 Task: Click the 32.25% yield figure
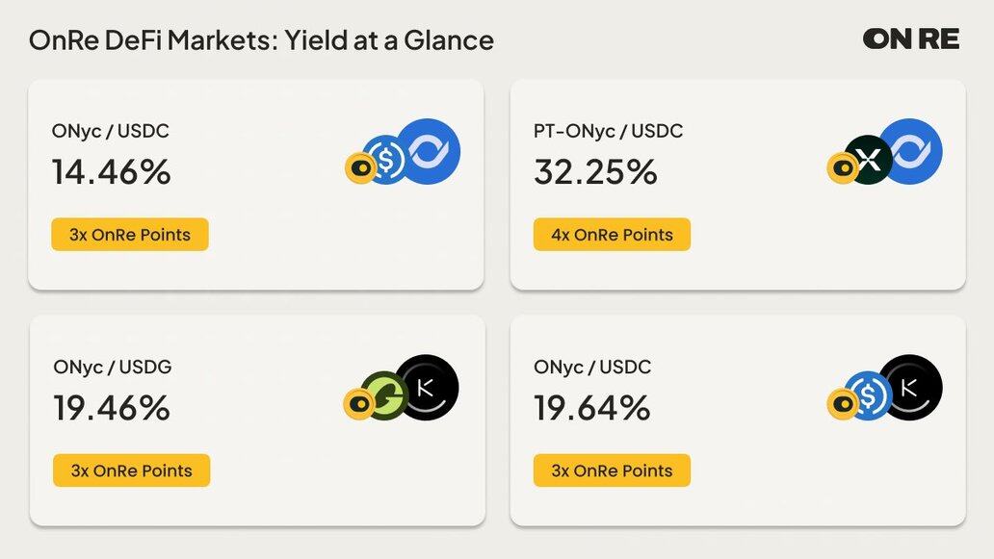click(x=595, y=172)
